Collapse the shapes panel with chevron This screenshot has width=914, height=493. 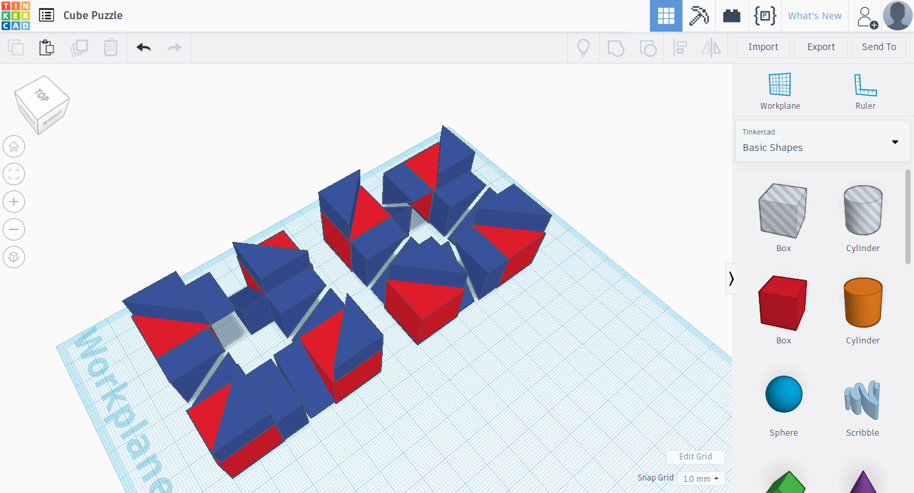tap(731, 279)
